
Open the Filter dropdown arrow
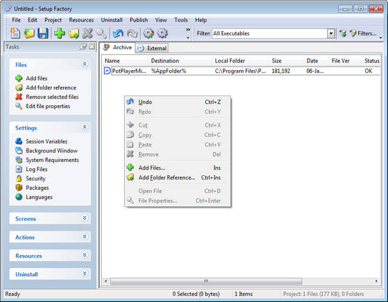click(x=331, y=33)
